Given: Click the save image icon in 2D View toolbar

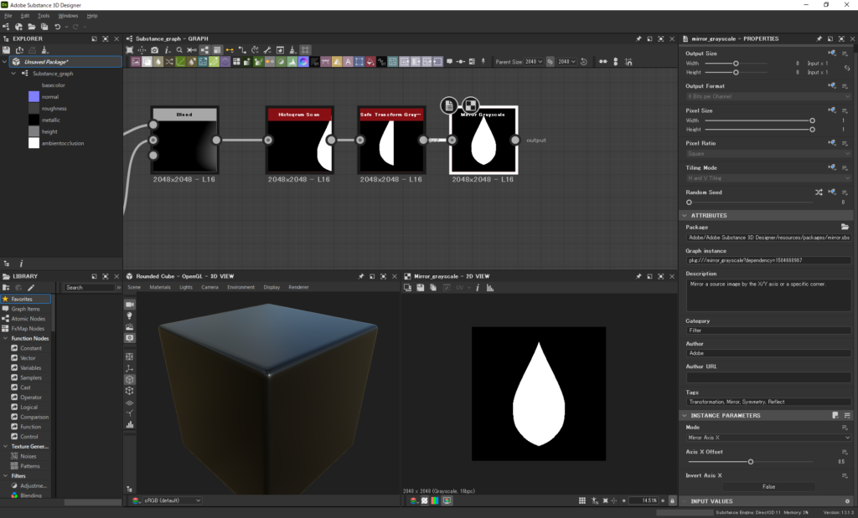Looking at the screenshot, I should click(x=421, y=287).
